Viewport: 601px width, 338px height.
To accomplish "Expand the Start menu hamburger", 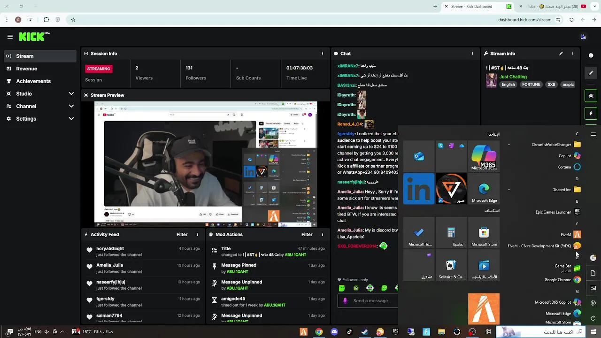I will coord(593,134).
